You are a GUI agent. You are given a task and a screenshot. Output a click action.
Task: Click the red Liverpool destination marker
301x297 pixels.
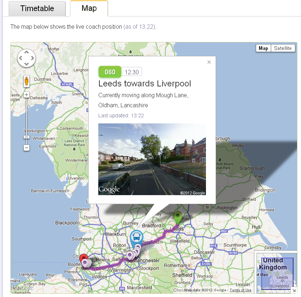coord(84,258)
